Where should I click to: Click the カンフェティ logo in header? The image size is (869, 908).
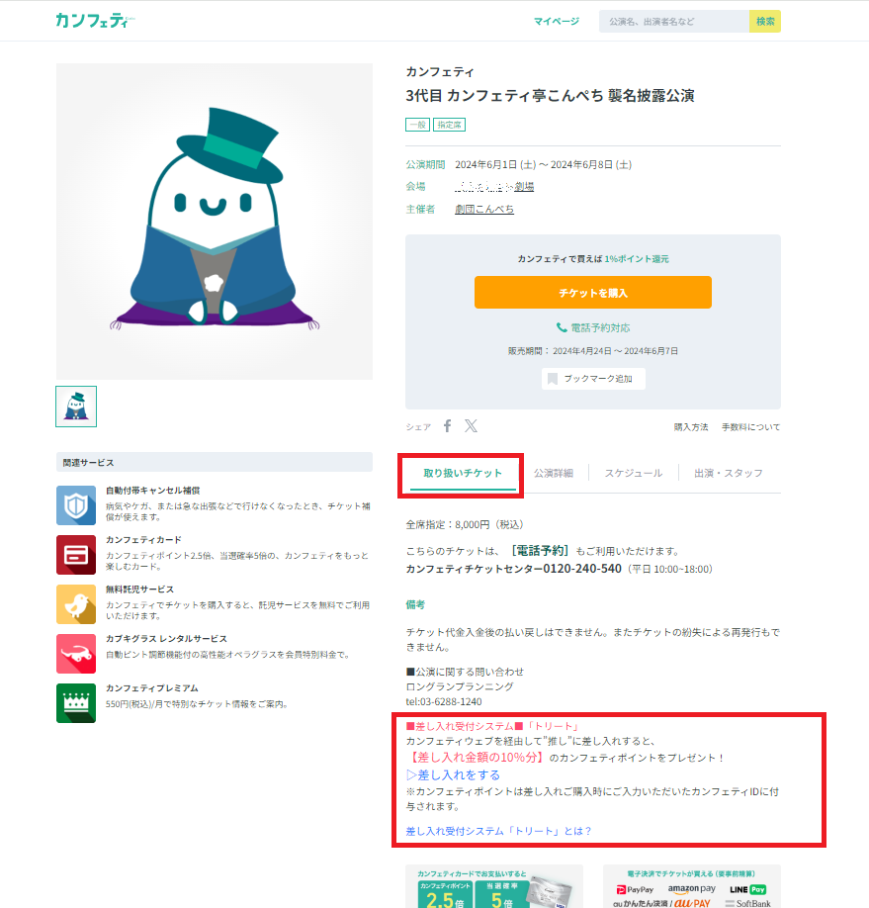coord(94,21)
